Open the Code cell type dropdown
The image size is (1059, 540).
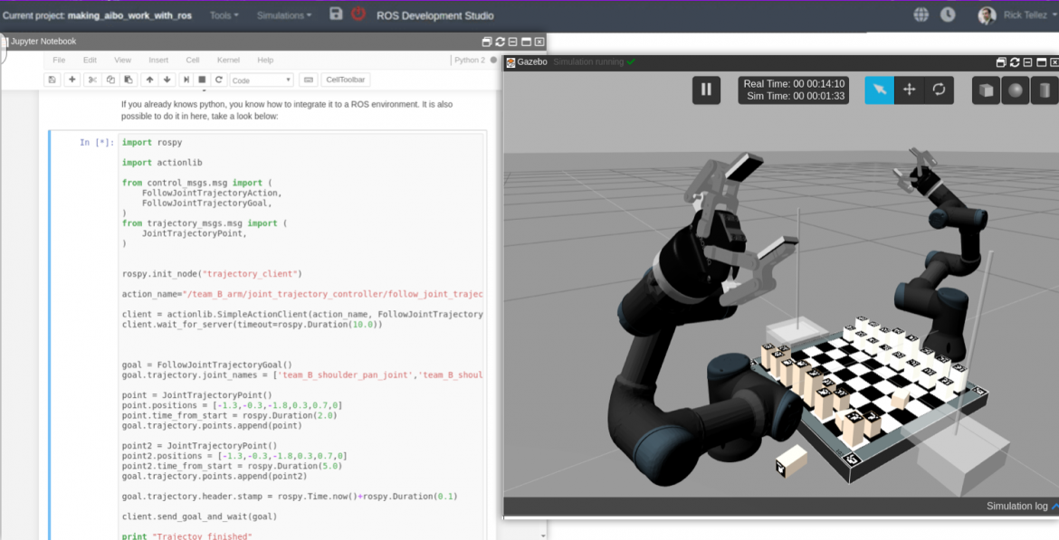(262, 80)
